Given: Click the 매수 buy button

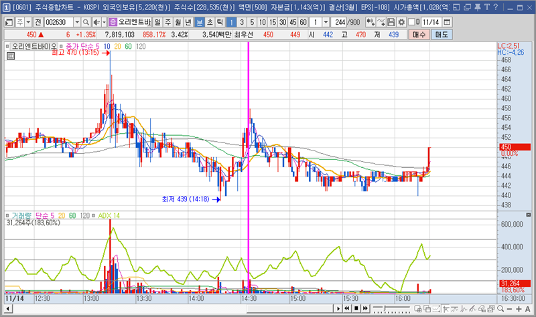Looking at the screenshot, I should (419, 34).
